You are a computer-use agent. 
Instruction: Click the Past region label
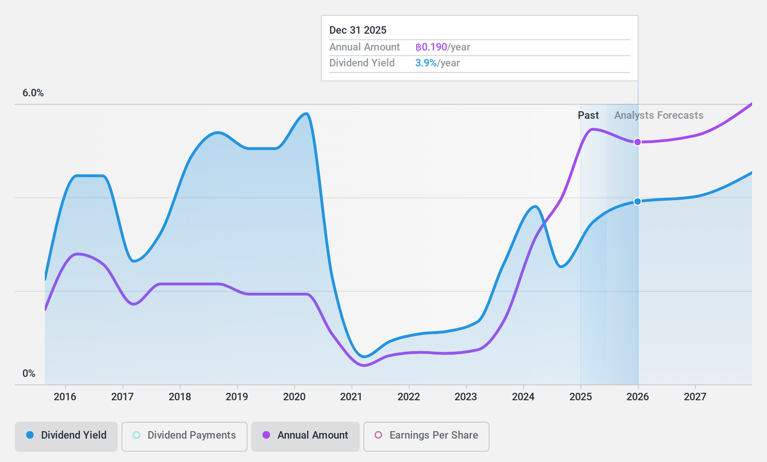588,115
